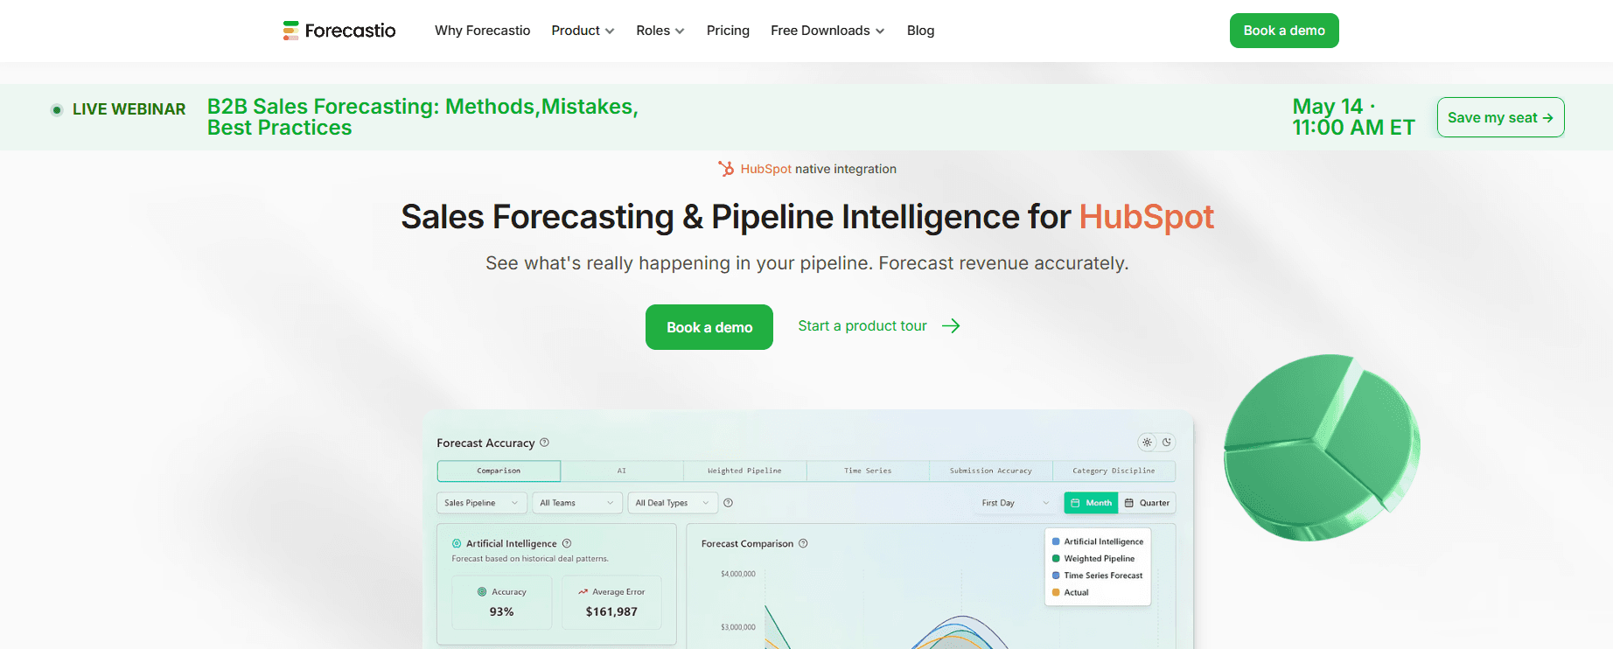Click the Forecast Comparison chart title
This screenshot has height=649, width=1613.
point(747,544)
